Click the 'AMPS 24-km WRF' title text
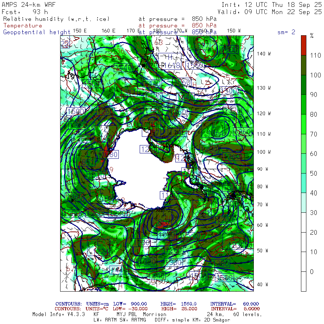 point(29,5)
